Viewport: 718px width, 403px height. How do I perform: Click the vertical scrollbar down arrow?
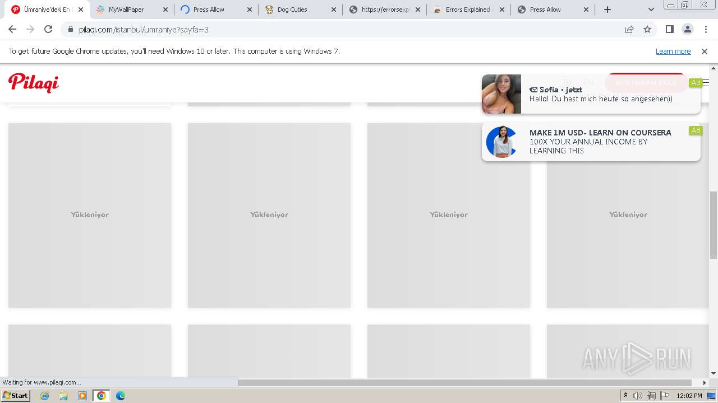[714, 373]
